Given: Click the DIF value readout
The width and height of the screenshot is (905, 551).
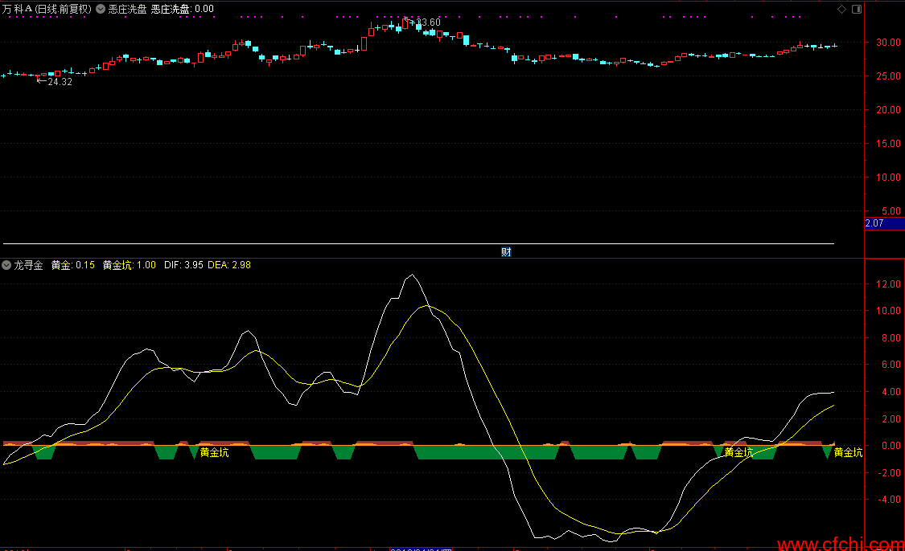Looking at the screenshot, I should (183, 265).
